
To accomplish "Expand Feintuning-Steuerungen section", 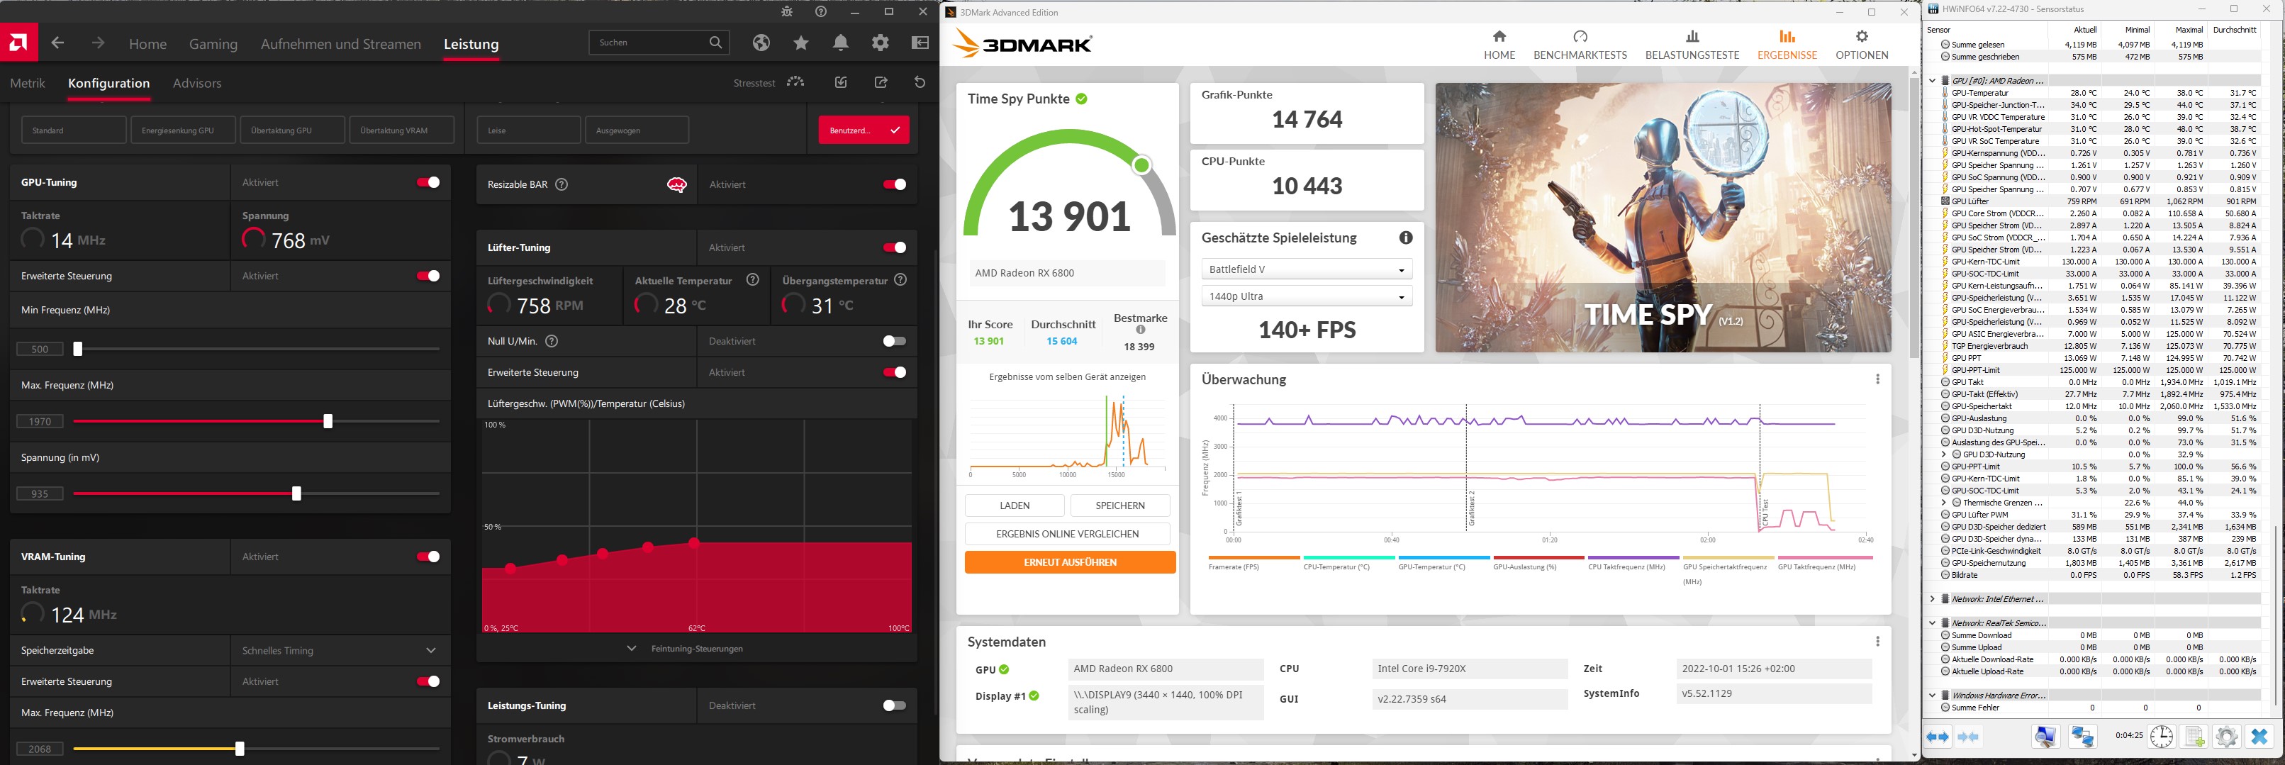I will click(696, 649).
